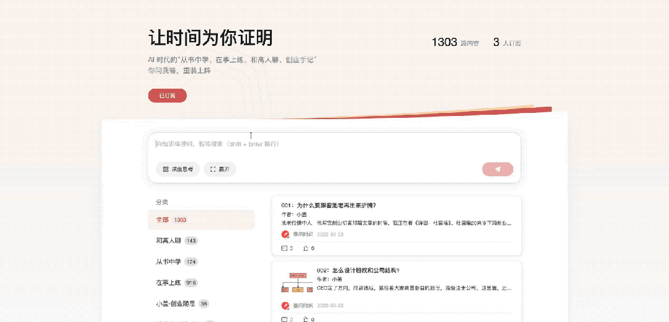The image size is (669, 322).
Task: Click the red 已订阅 subscribed button
Action: pyautogui.click(x=168, y=96)
